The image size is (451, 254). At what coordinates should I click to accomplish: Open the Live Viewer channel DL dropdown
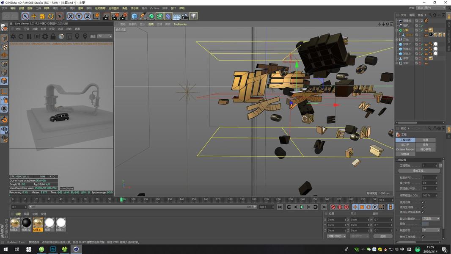coord(104,36)
